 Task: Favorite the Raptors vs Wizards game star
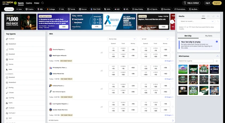coord(173,52)
